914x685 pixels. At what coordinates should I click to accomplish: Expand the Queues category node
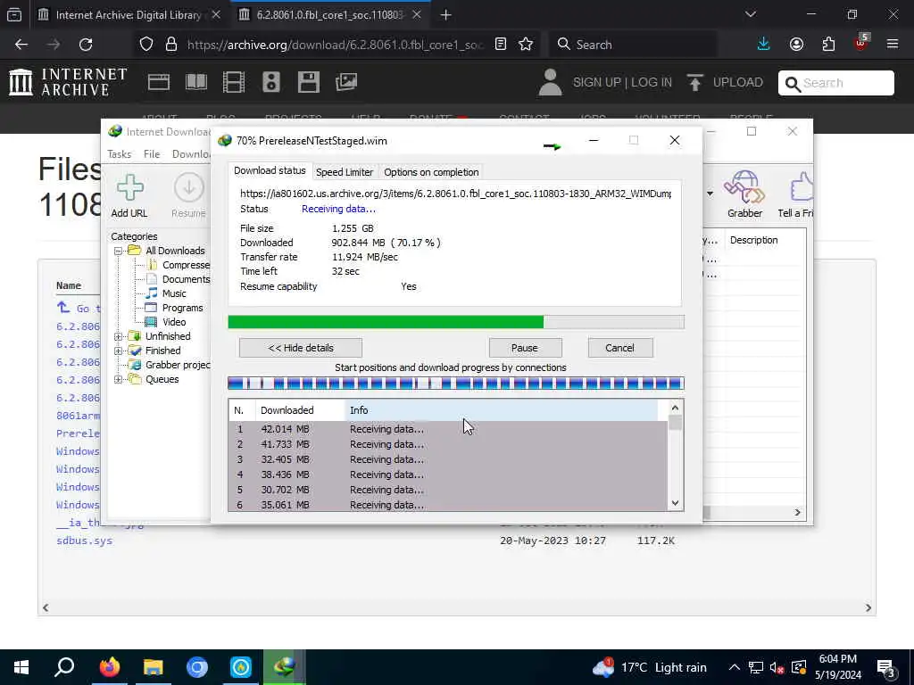[119, 380]
